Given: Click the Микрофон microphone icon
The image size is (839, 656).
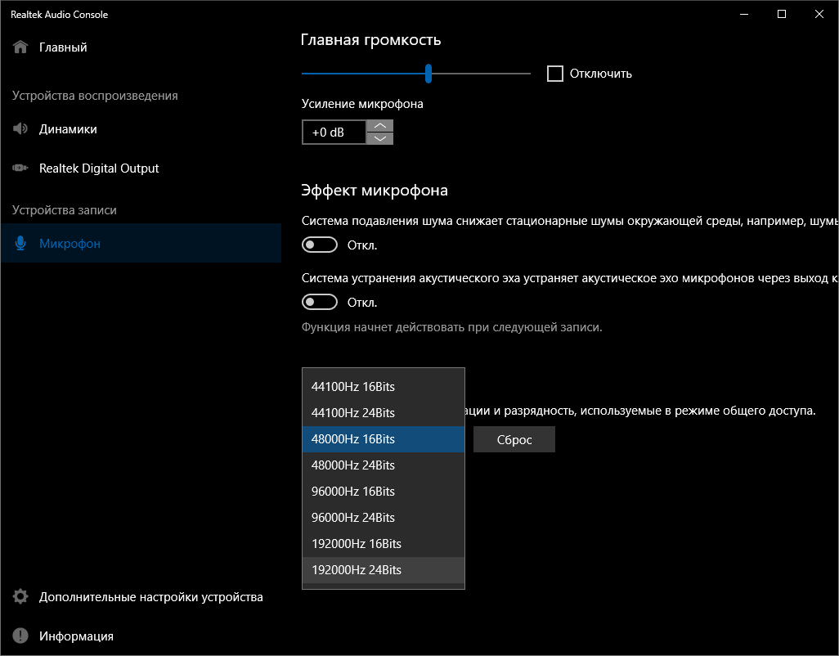Looking at the screenshot, I should [x=21, y=244].
